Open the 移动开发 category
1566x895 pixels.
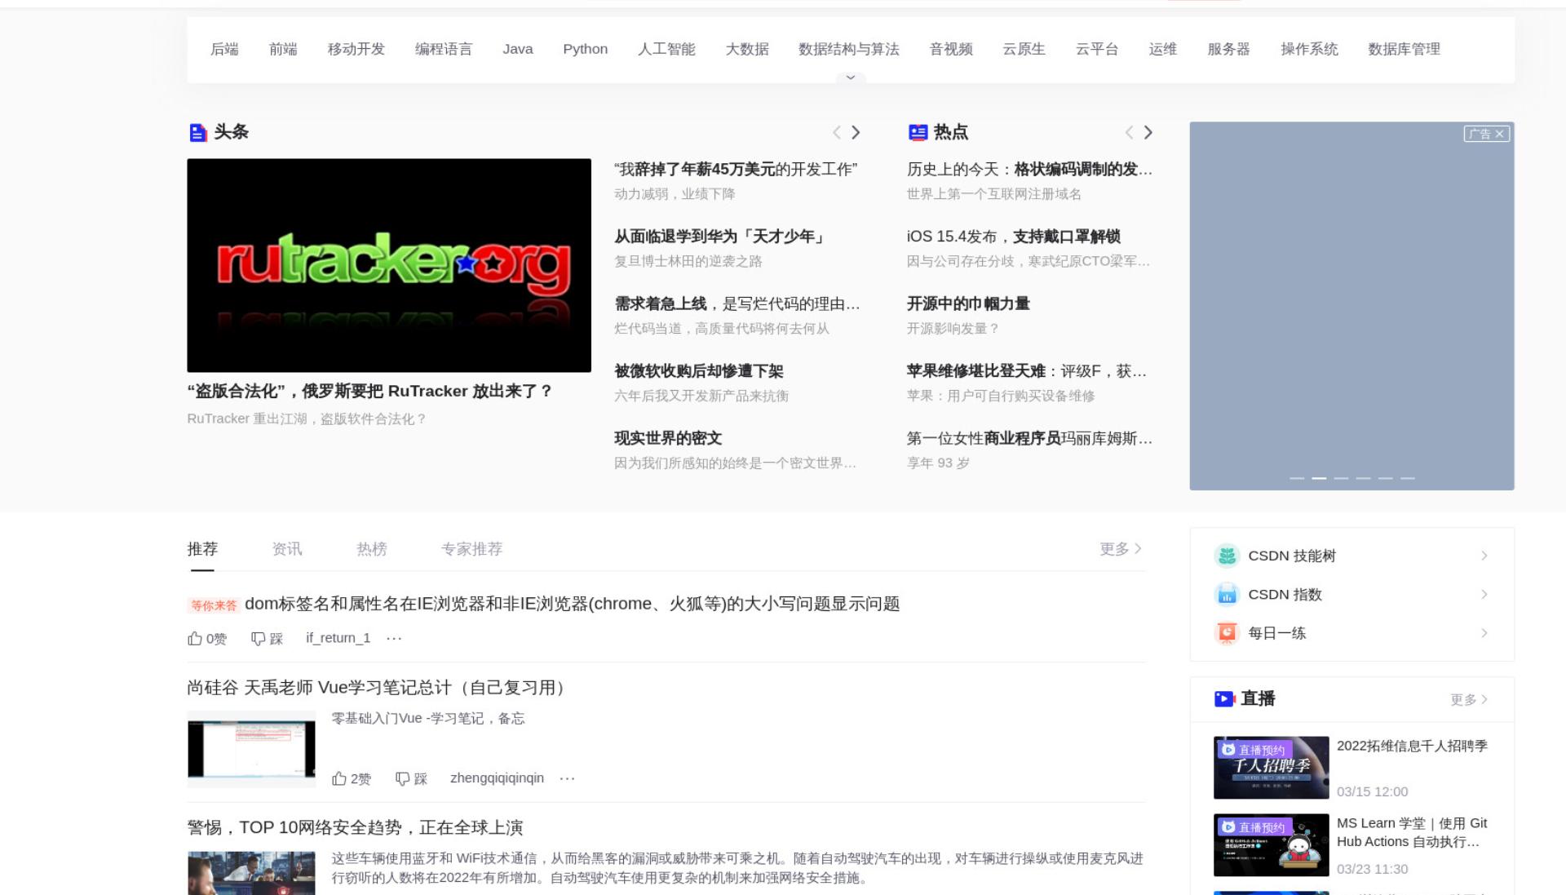(356, 49)
